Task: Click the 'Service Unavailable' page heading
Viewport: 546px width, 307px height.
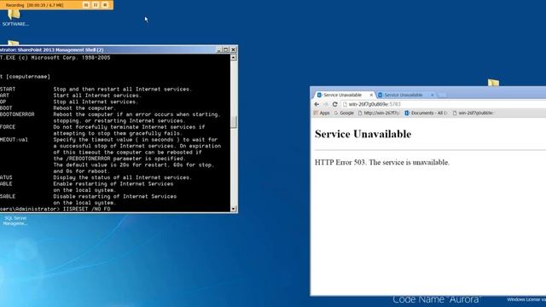Action: (x=363, y=134)
